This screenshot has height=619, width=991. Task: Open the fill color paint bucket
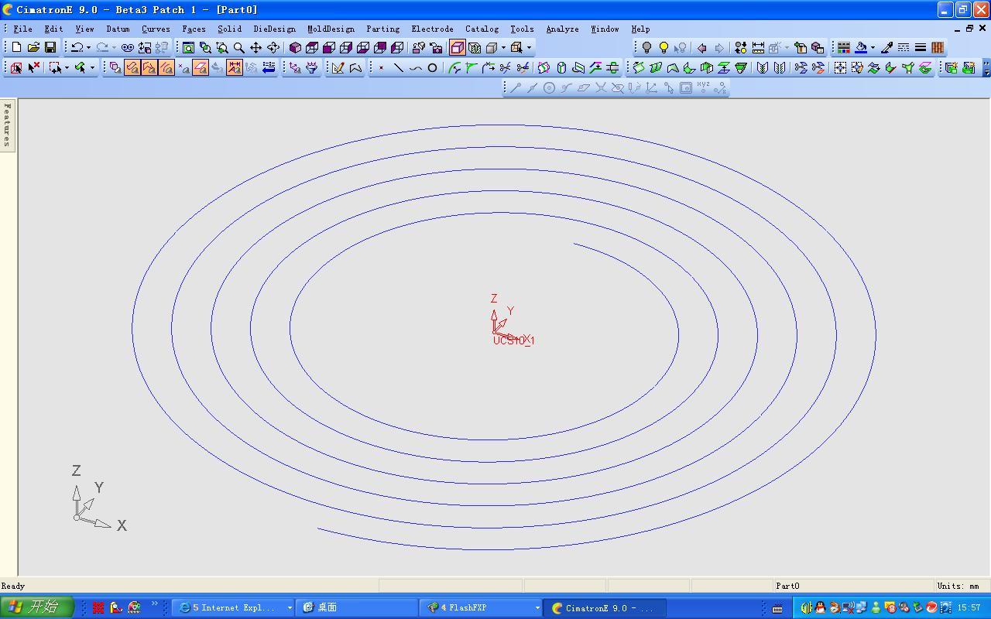[x=861, y=48]
